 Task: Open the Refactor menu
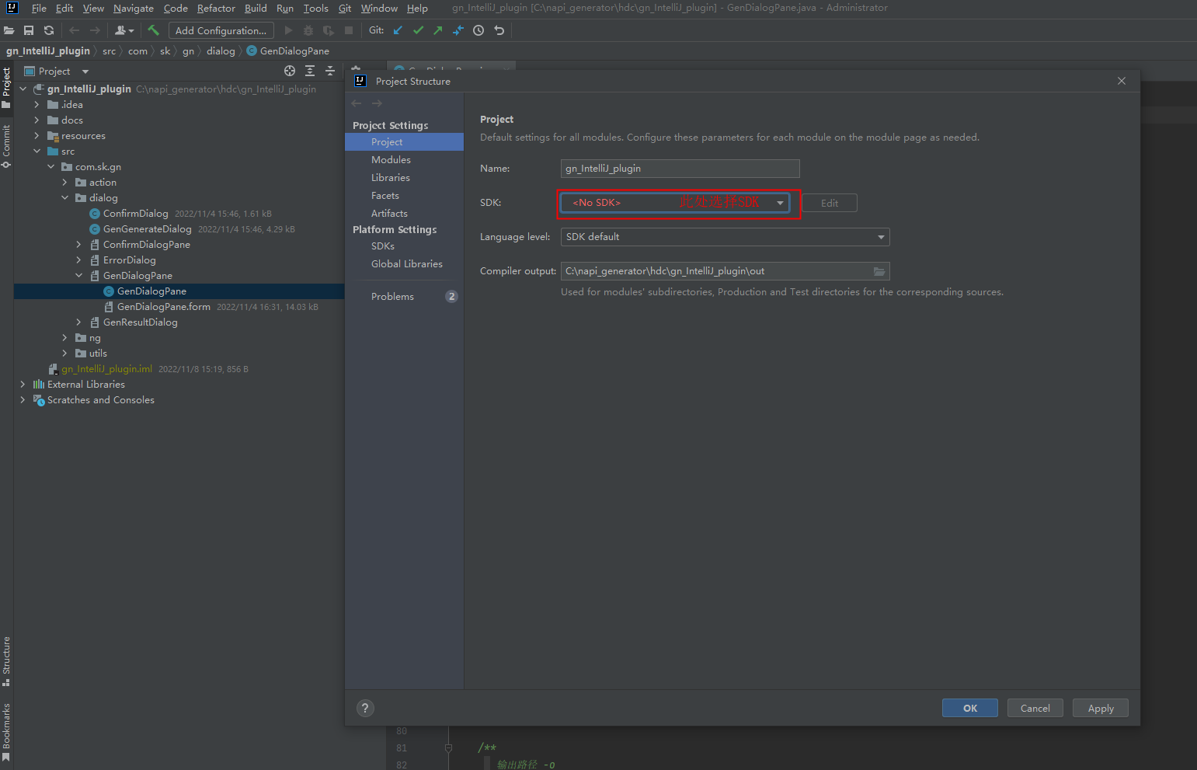point(216,8)
